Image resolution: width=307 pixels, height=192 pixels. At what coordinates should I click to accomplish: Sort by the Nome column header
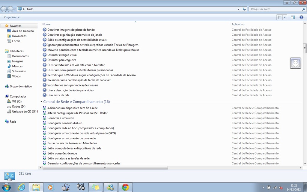pos(46,24)
